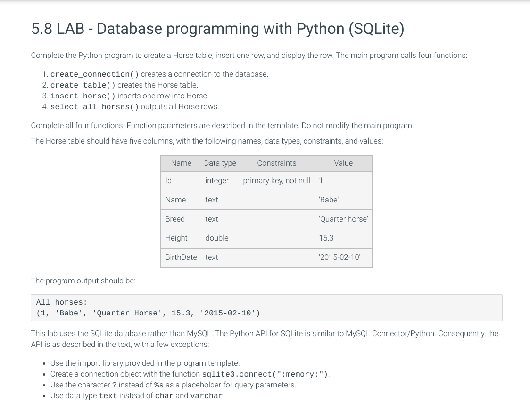The image size is (530, 402).
Task: Click the ? placeholder character code span
Action: (114, 385)
